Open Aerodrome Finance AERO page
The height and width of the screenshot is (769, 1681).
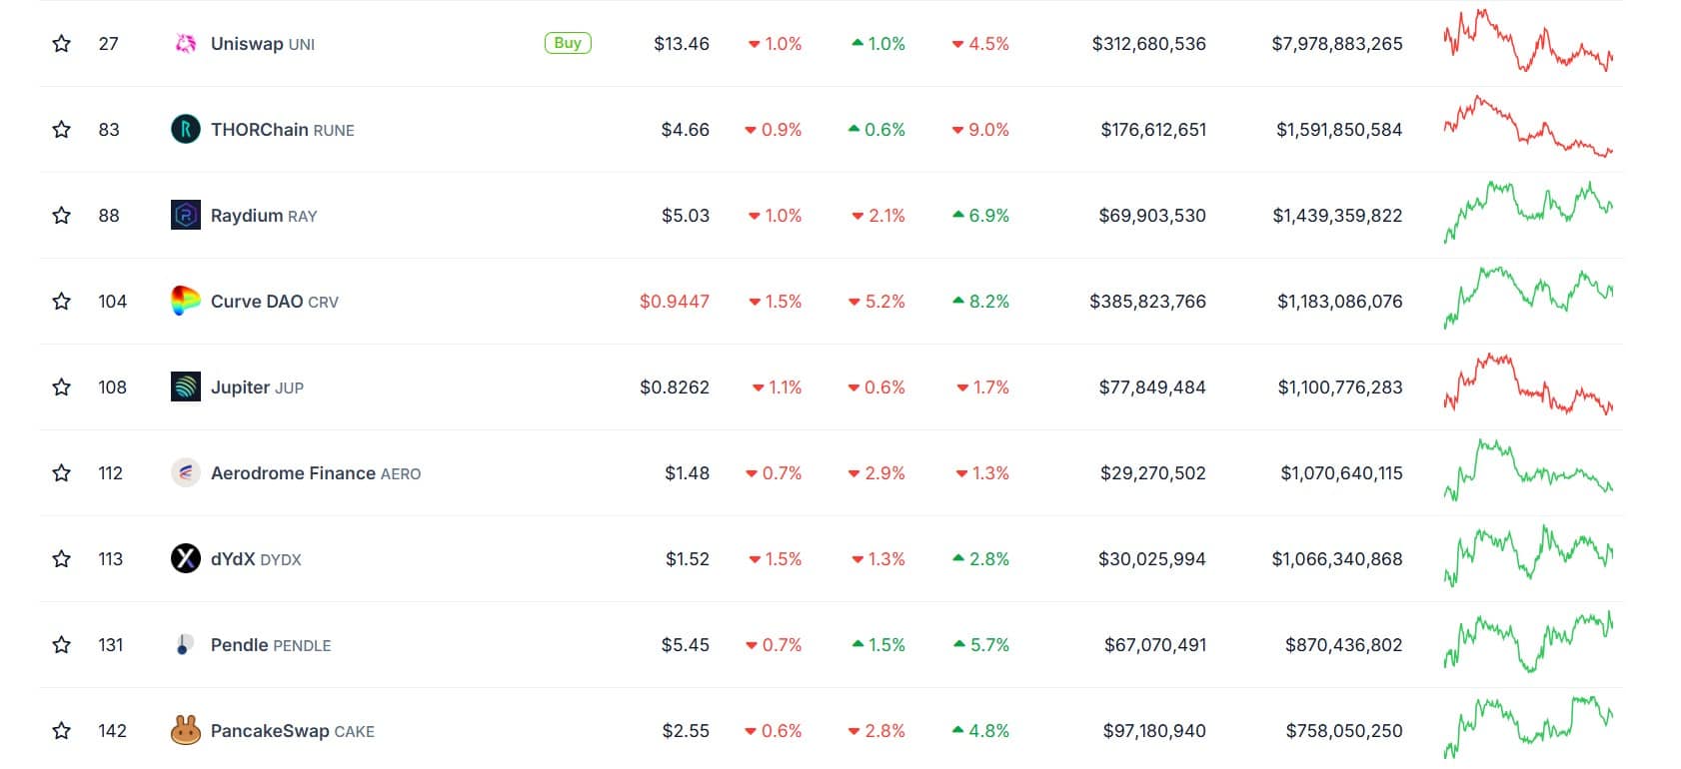(x=316, y=473)
